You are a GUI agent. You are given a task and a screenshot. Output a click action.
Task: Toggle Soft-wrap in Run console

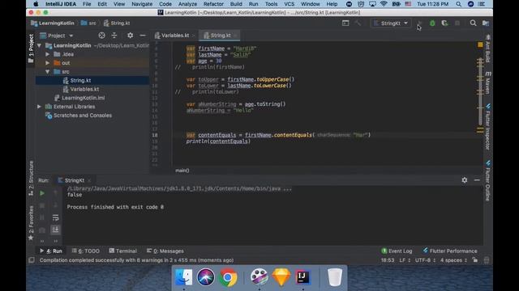click(55, 217)
